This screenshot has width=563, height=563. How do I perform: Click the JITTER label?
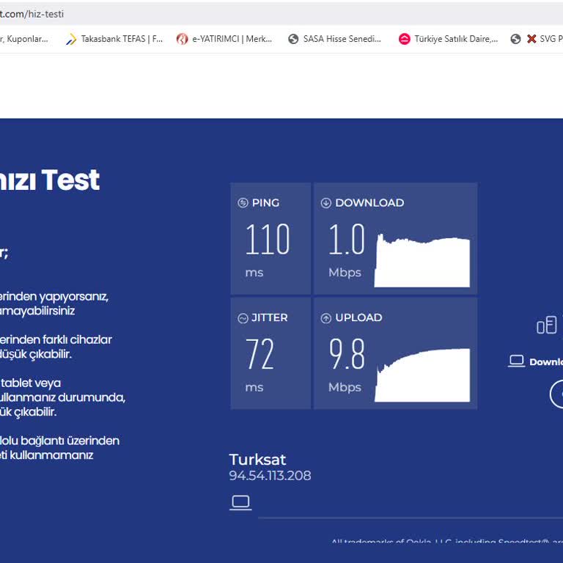(269, 317)
